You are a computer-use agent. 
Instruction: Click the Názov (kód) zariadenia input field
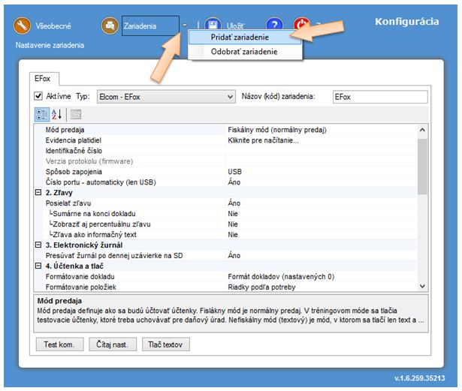click(379, 97)
